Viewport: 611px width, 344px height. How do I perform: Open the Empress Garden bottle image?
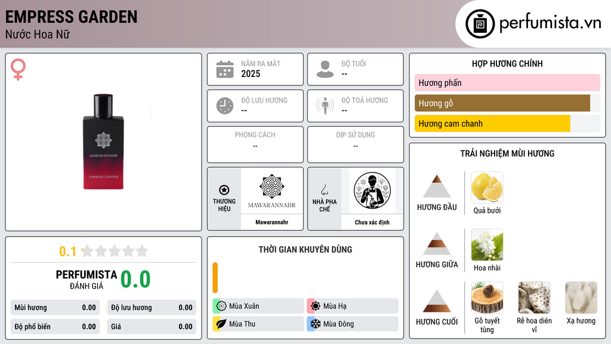103,142
